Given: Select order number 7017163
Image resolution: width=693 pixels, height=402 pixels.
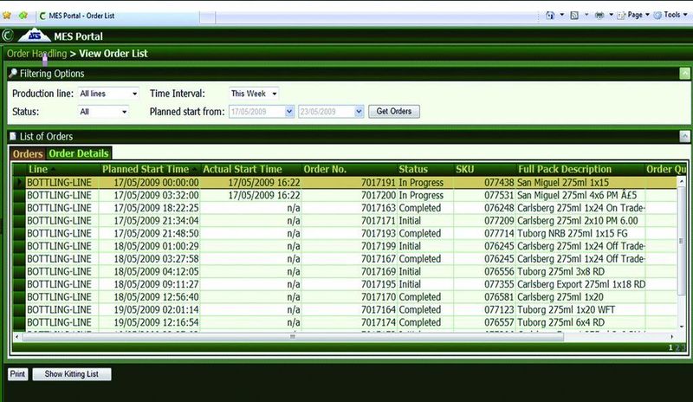Looking at the screenshot, I should [379, 208].
